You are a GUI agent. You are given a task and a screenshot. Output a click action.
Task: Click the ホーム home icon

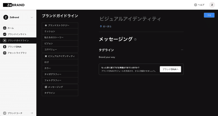(x=5, y=28)
